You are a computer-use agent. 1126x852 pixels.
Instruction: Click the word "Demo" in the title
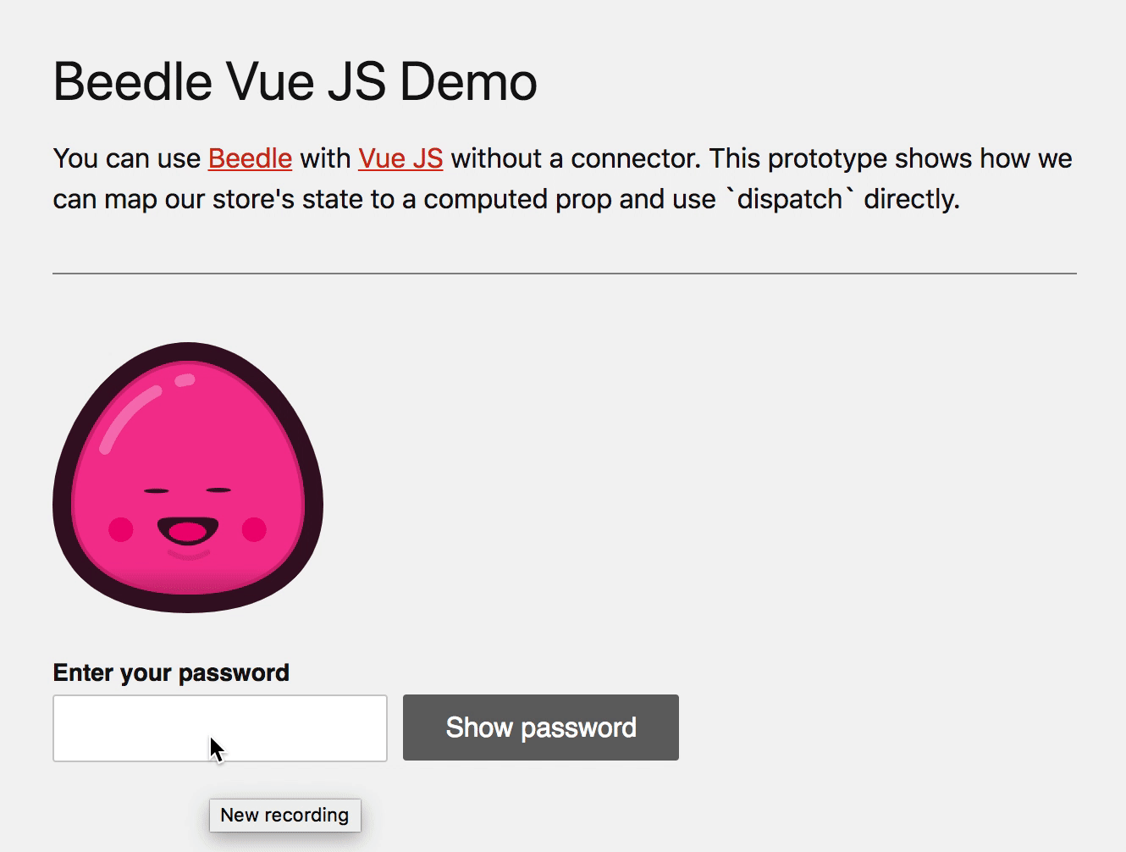tap(468, 82)
